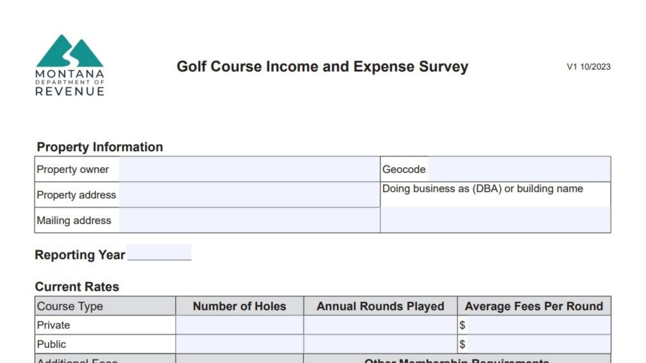
Task: Click the Current Rates section heading
Action: [x=77, y=287]
